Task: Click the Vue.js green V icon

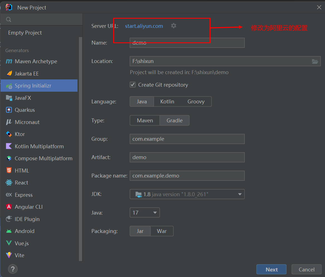Action: point(9,243)
